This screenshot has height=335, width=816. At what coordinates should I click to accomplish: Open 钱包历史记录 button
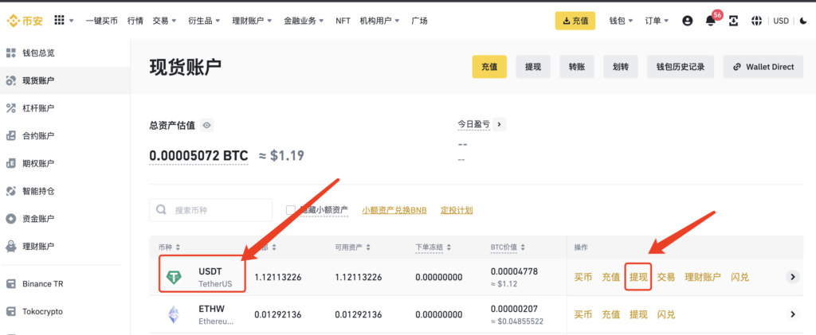681,67
